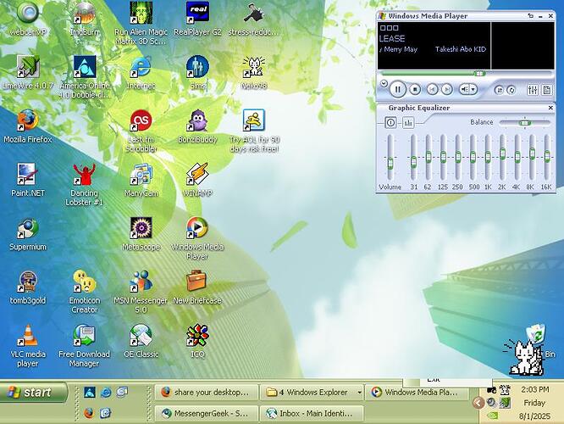564x424 pixels.
Task: Toggle shuffle in Windows Media Player
Action: tap(499, 90)
